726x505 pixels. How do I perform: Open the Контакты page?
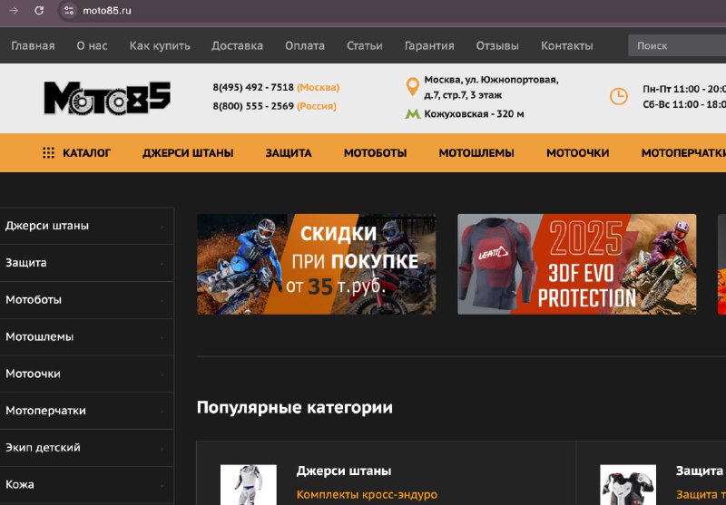pos(566,45)
